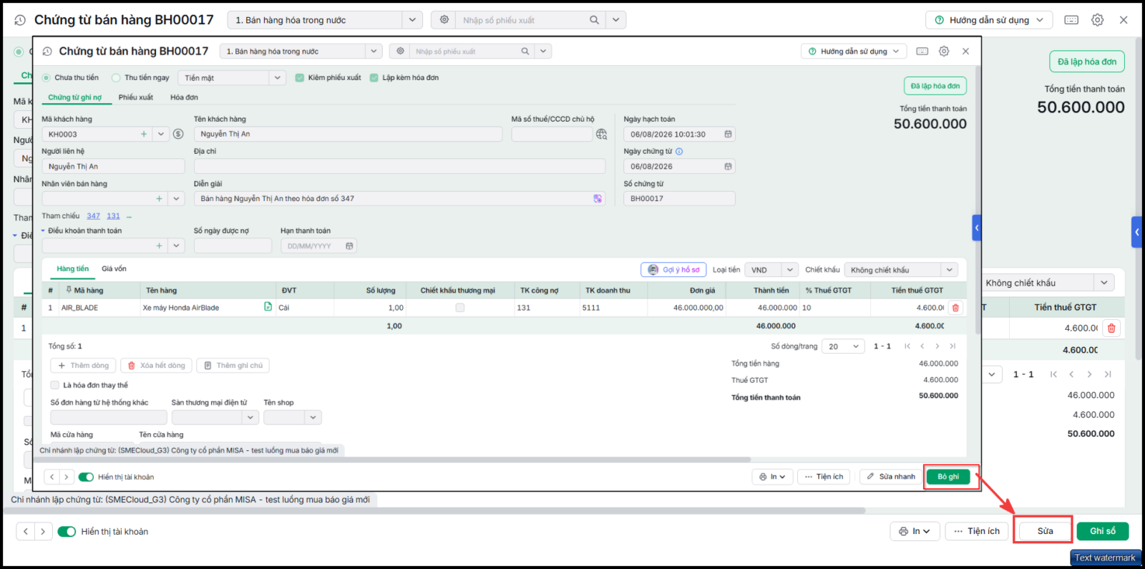Image resolution: width=1145 pixels, height=569 pixels.
Task: Delete row AIR_BLADE using red trash icon
Action: (955, 308)
